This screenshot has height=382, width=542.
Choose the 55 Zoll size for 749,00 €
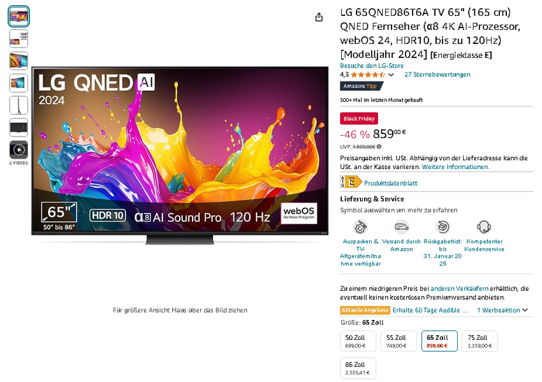(398, 341)
